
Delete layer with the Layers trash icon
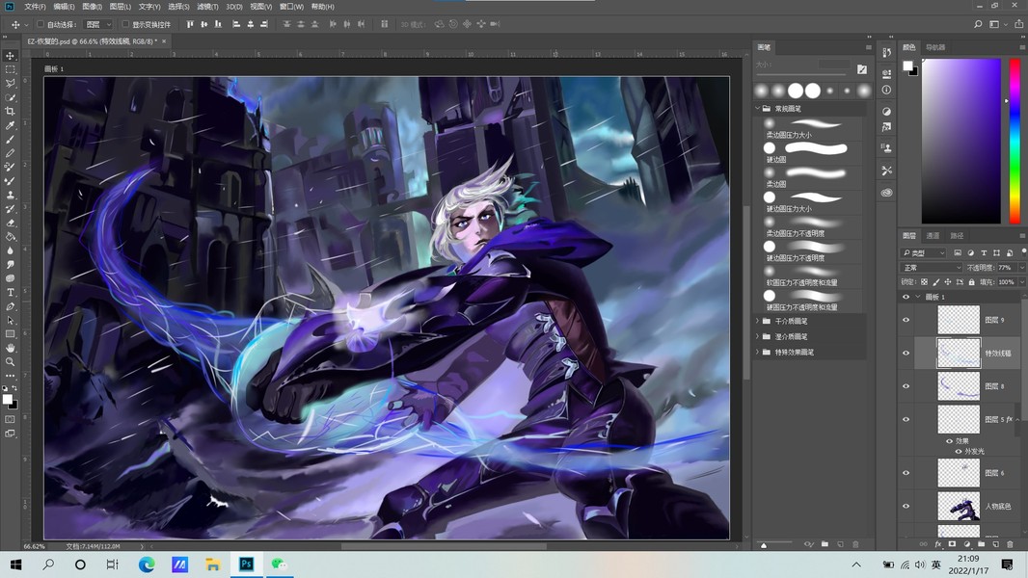(1010, 544)
